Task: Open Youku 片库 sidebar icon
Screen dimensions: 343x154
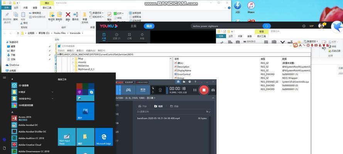Action: pos(104,36)
